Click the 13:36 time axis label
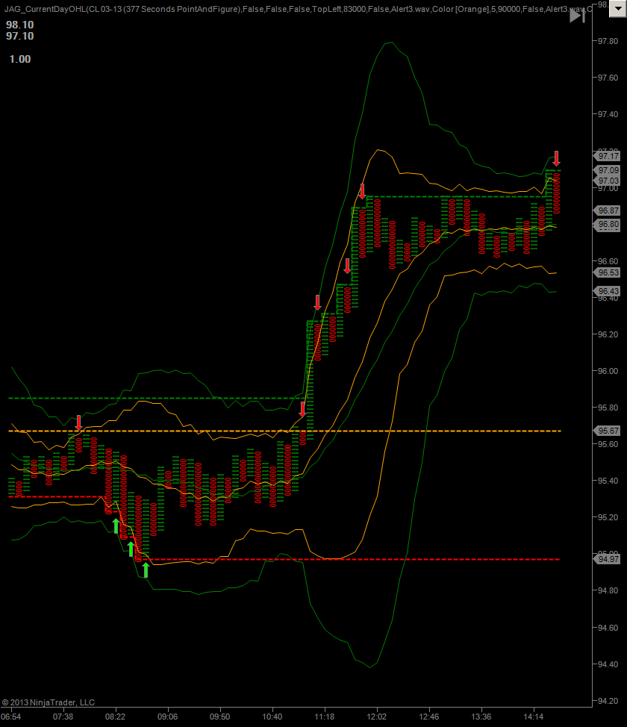627x727 pixels. pos(481,717)
